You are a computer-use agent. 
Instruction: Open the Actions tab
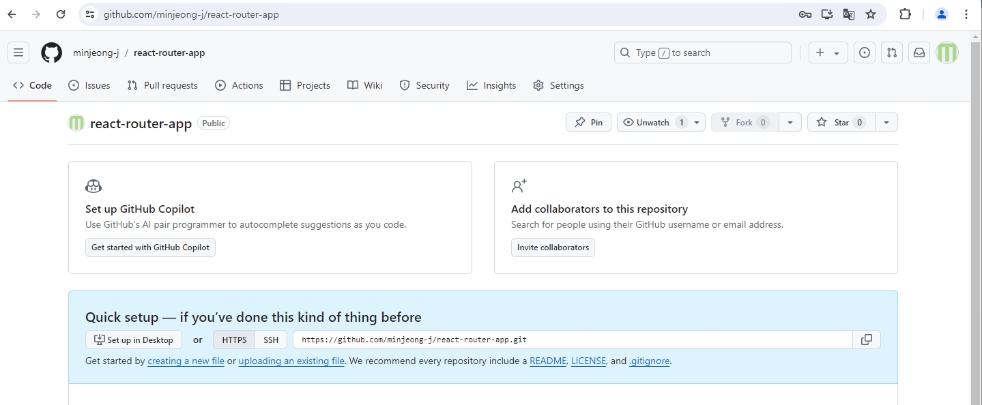pyautogui.click(x=239, y=85)
